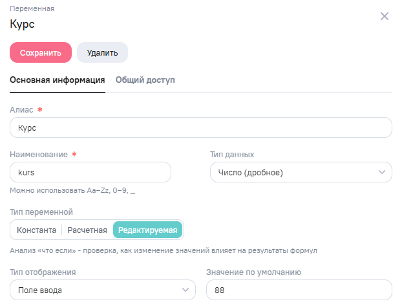Focus the Алиас input field
Viewport: 402px width, 306px height.
point(201,127)
